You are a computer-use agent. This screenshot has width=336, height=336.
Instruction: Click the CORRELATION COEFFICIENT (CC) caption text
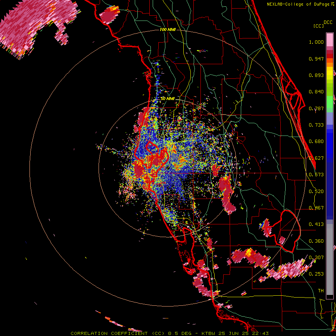pyautogui.click(x=118, y=333)
